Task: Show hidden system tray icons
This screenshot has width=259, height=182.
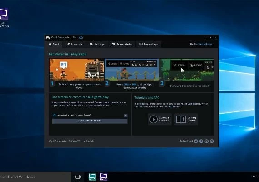Action: (254, 177)
